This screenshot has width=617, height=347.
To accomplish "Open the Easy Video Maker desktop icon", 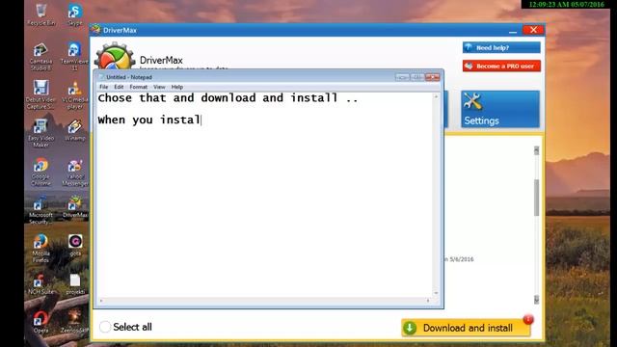I will tap(40, 133).
